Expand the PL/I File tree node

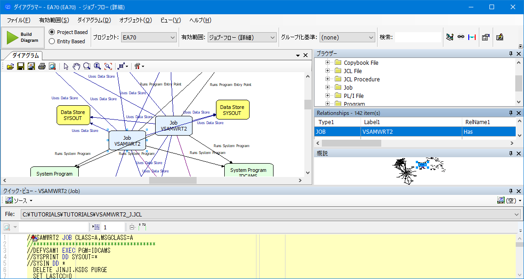pos(327,96)
